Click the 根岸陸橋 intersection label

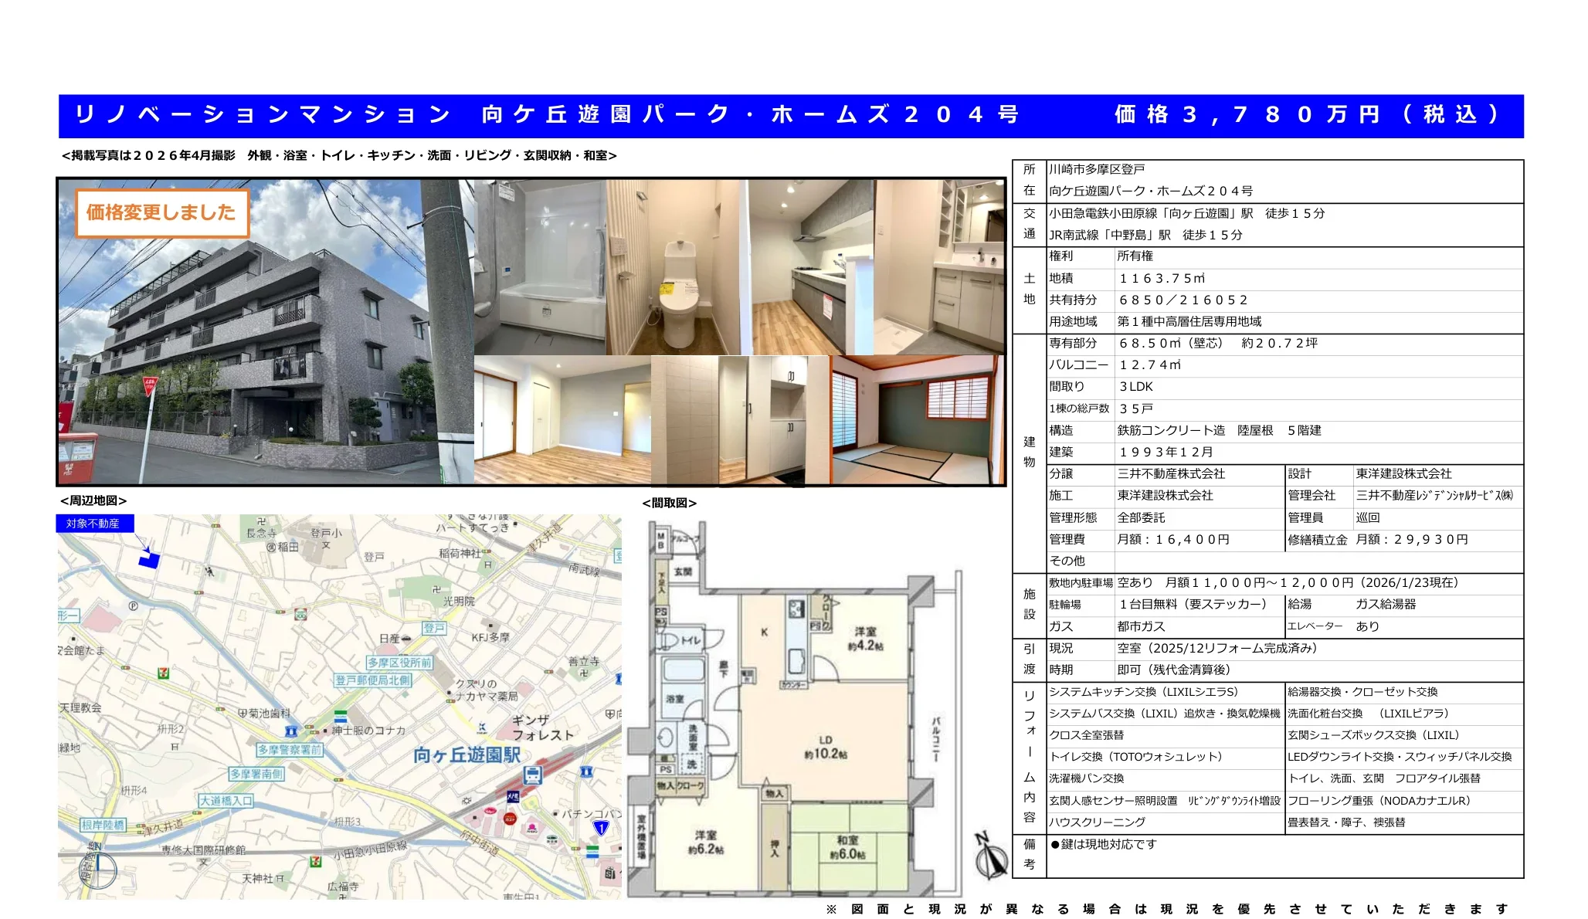[x=103, y=825]
